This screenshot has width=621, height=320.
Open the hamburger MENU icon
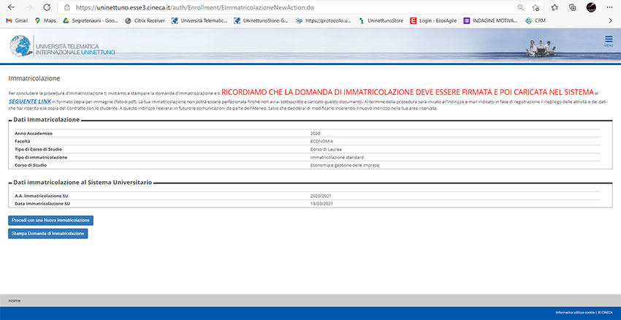(x=608, y=40)
